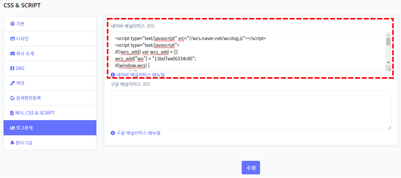Screen dimensions: 401x178
Task: Click the 수정 save button
Action: click(x=251, y=168)
